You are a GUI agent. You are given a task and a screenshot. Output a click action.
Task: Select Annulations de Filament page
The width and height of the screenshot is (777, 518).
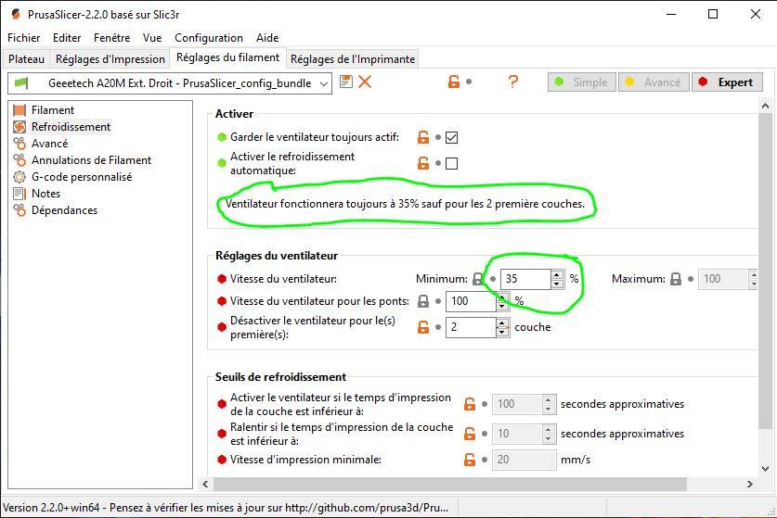point(91,160)
